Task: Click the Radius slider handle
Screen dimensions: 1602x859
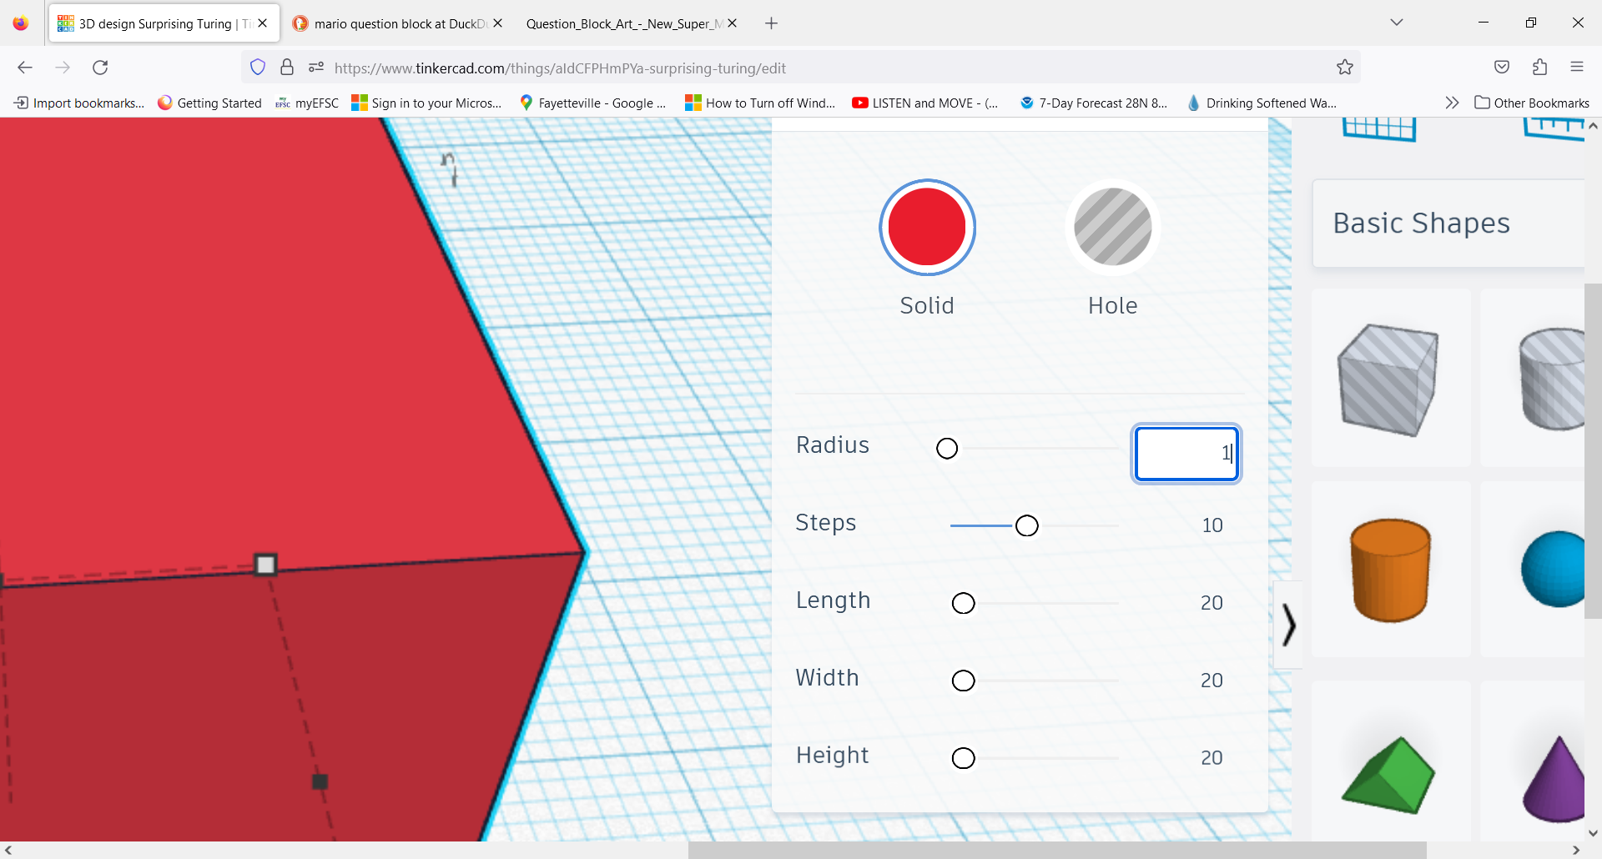Action: [947, 449]
